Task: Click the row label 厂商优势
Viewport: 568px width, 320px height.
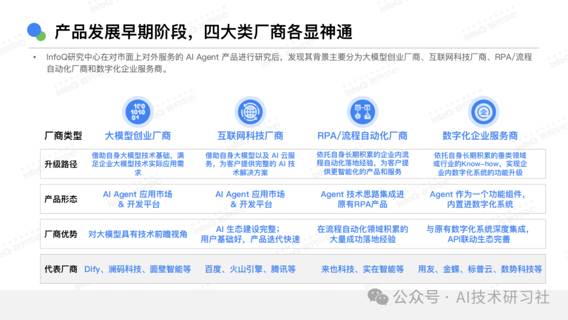Action: (61, 234)
